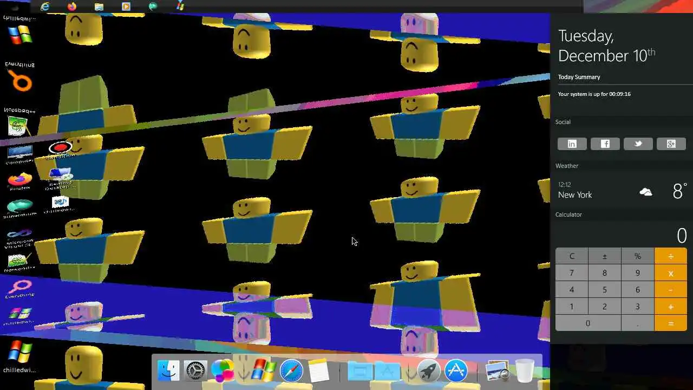Click the Tuesday, December 10th date heading
The image size is (693, 390).
point(606,45)
